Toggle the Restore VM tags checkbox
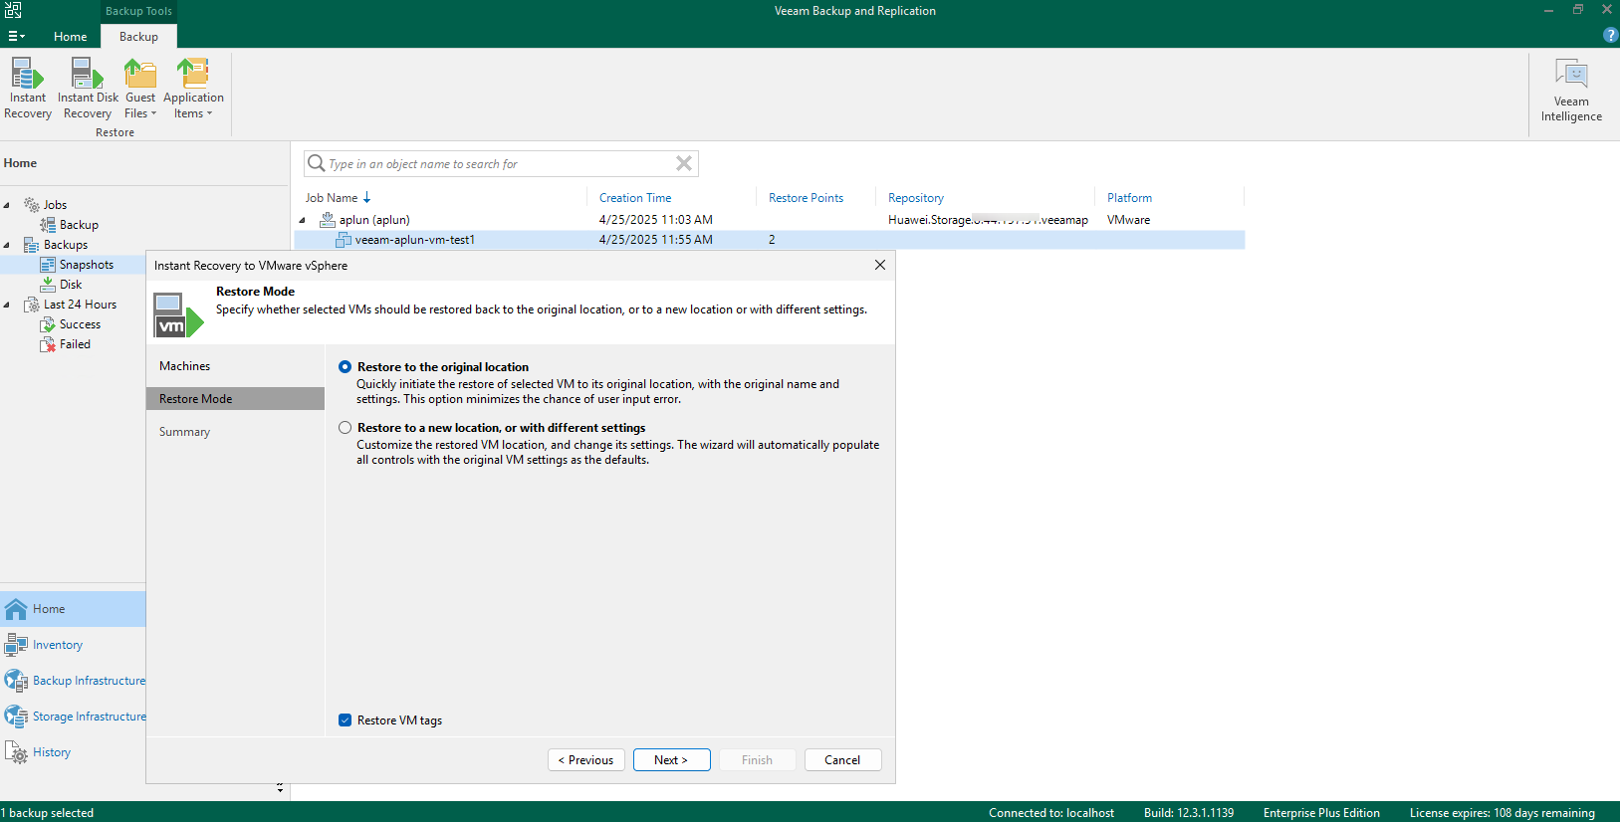Viewport: 1620px width, 822px height. (x=345, y=720)
